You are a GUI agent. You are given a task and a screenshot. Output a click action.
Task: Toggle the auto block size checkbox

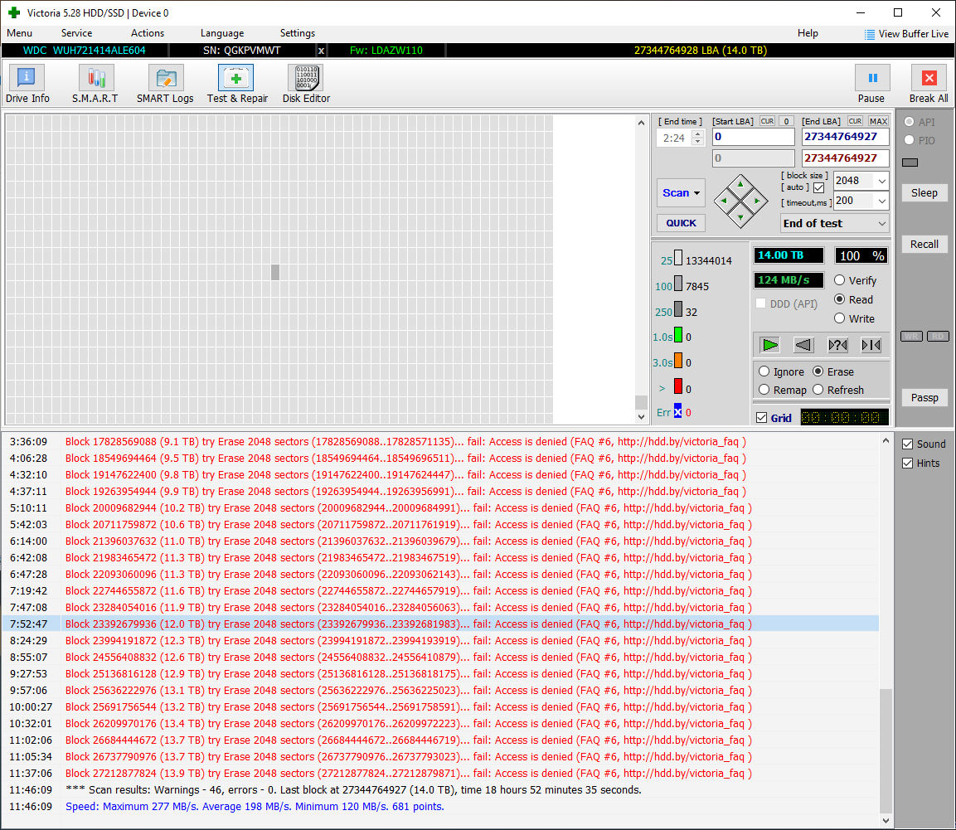[x=819, y=188]
